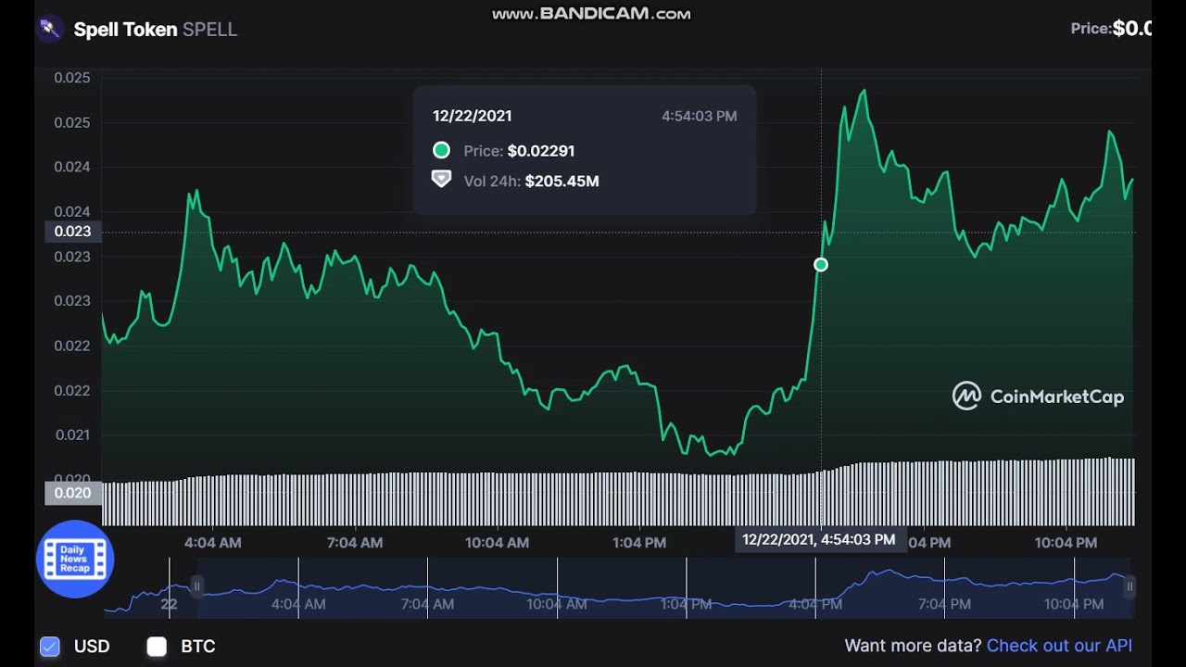Click the highlighted 0.023 y-axis marker
This screenshot has height=667, width=1186.
[72, 232]
